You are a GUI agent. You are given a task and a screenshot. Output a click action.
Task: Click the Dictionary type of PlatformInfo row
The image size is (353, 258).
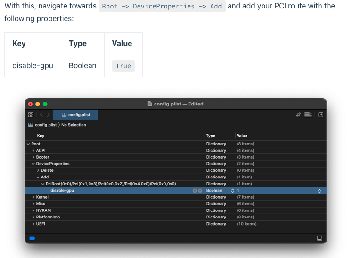coord(216,217)
